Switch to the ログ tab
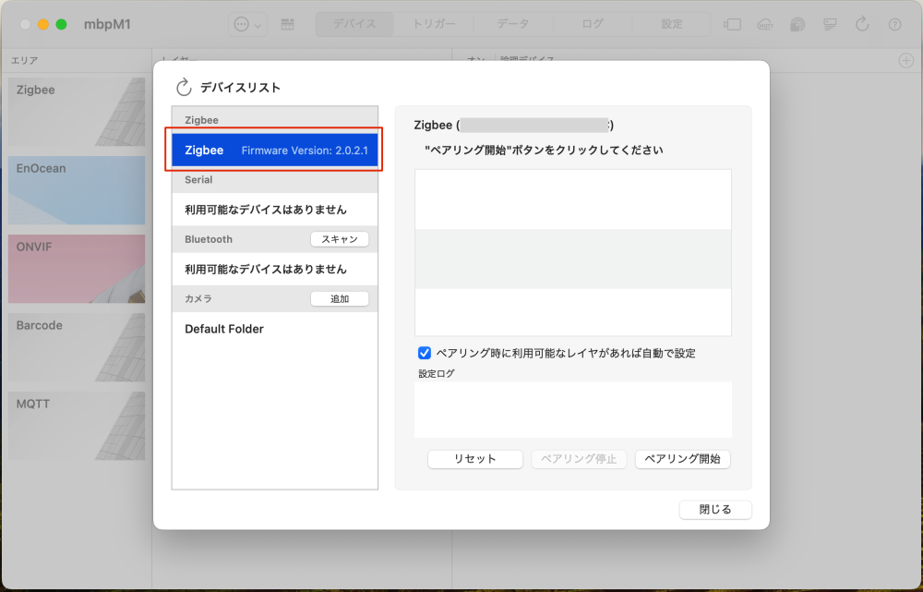This screenshot has height=592, width=923. pos(593,24)
